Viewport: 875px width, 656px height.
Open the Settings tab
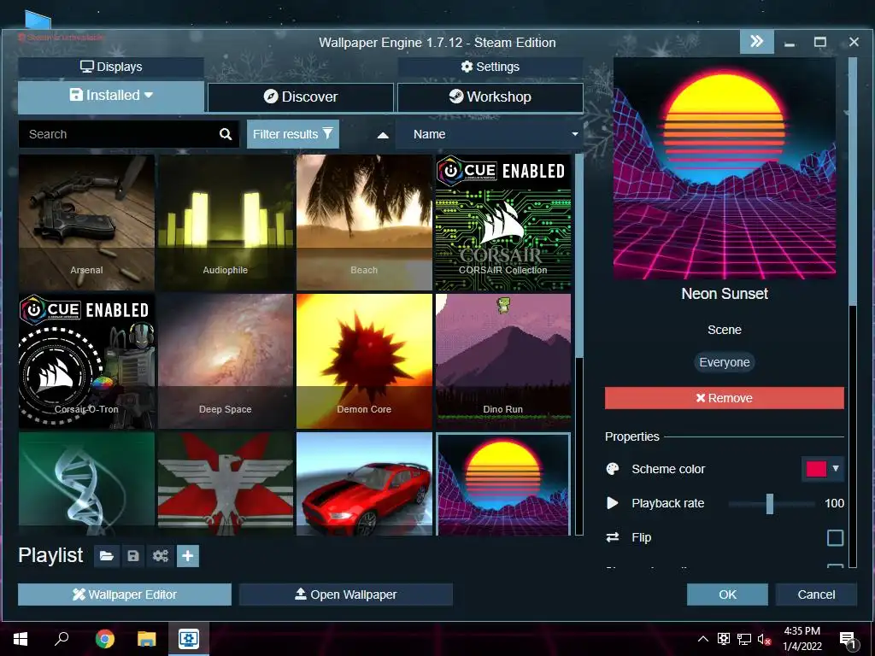coord(490,67)
